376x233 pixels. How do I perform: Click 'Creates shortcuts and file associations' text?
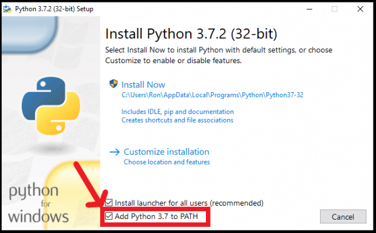[177, 120]
